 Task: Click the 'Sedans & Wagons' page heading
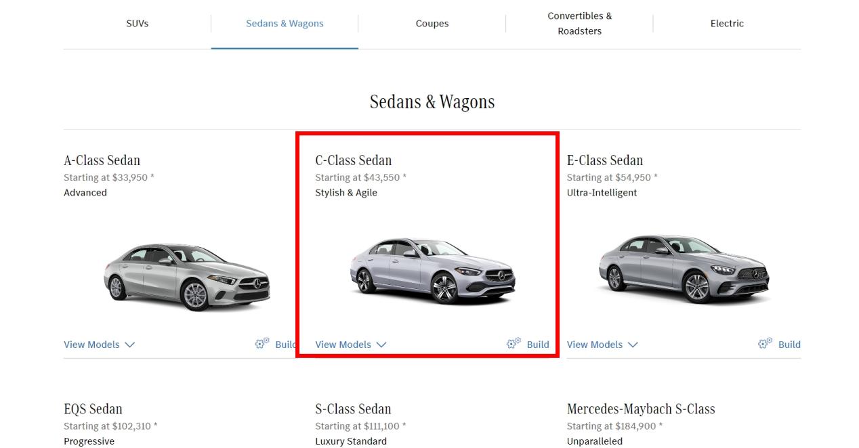432,102
